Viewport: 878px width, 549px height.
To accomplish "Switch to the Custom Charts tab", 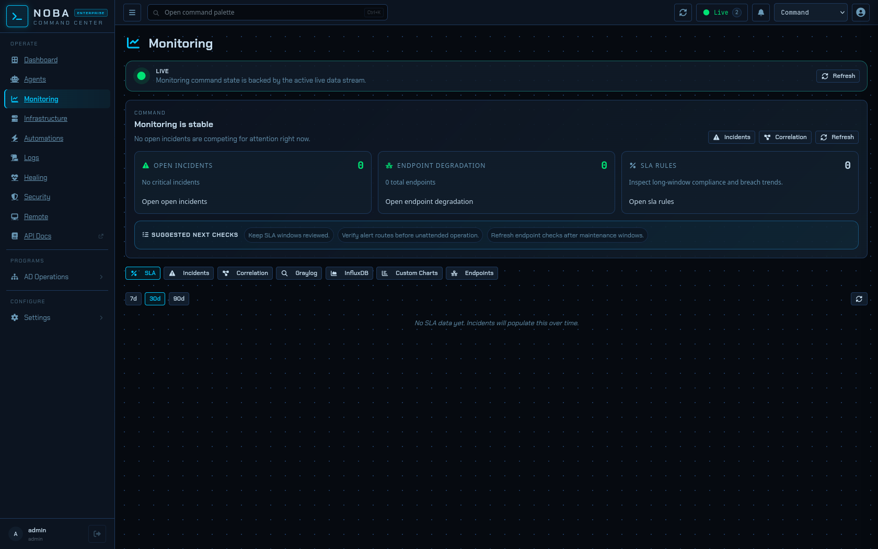I will [409, 273].
